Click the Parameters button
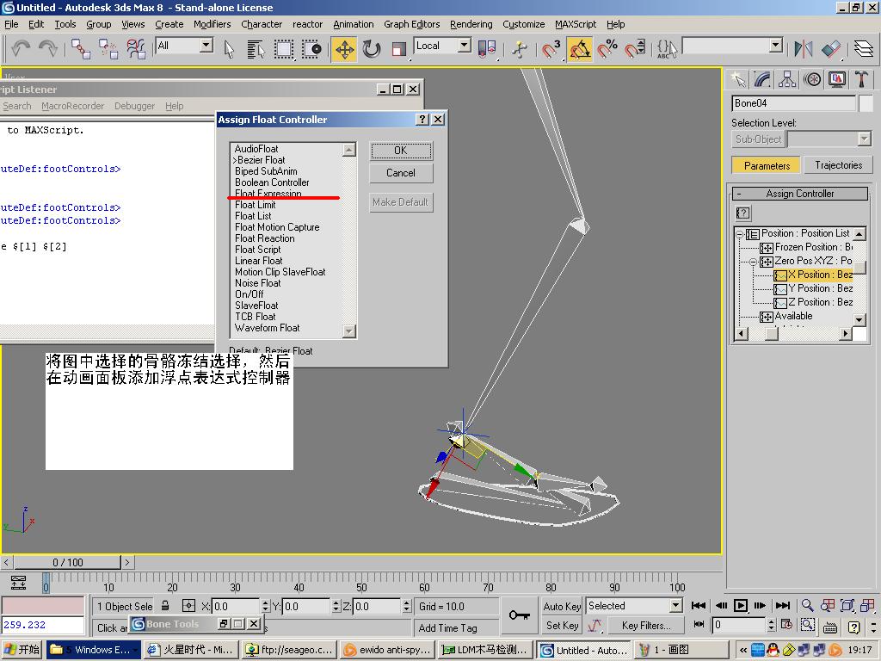 tap(767, 165)
